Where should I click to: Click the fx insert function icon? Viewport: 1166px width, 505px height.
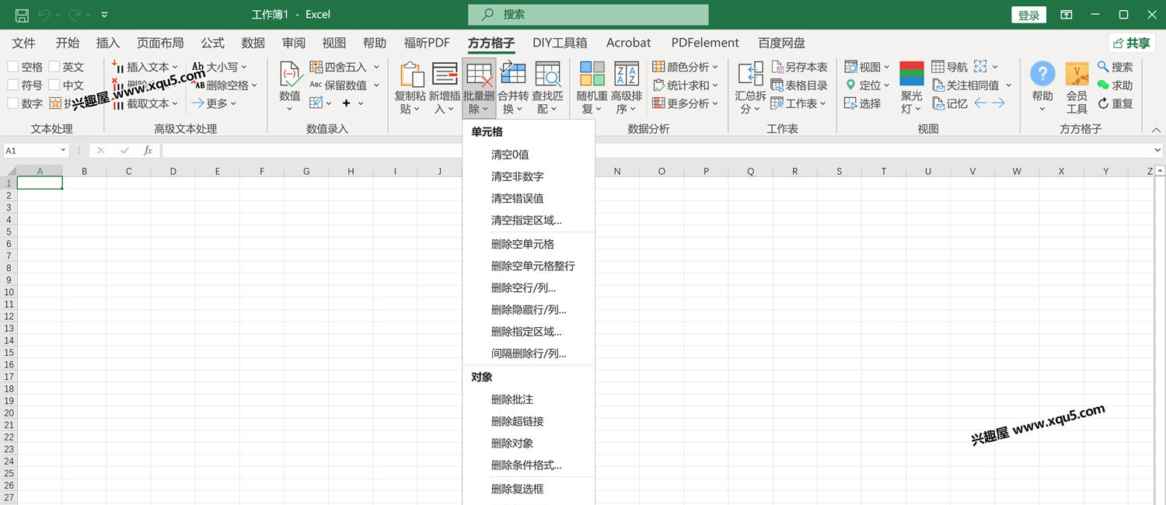point(148,151)
